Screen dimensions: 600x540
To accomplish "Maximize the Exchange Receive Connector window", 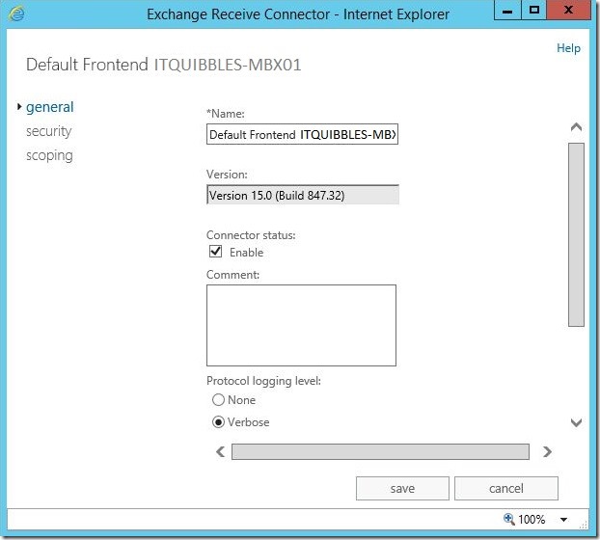I will pyautogui.click(x=533, y=11).
